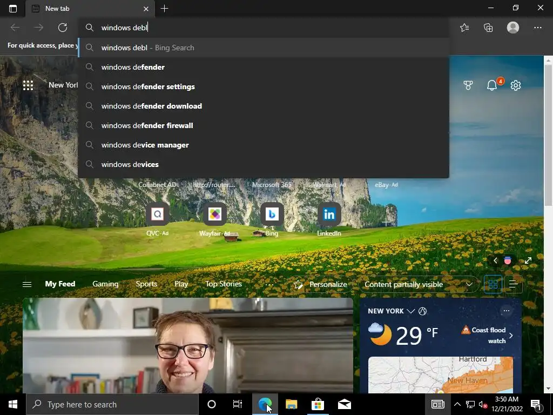Switch to Gaming tab
The height and width of the screenshot is (415, 553).
(105, 284)
